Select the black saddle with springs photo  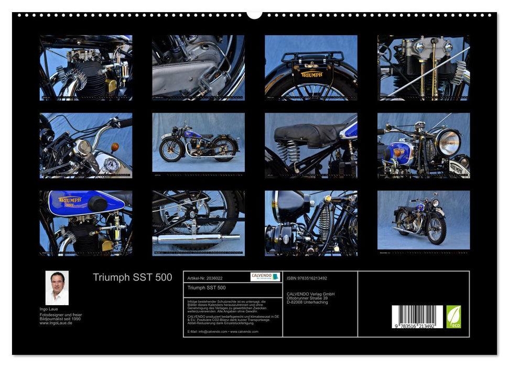tap(311, 145)
